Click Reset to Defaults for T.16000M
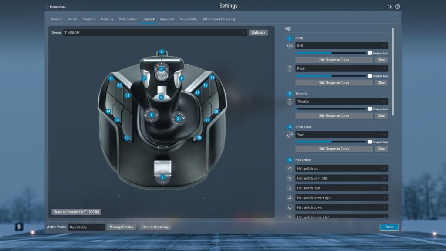This screenshot has width=446, height=251. coord(77,212)
